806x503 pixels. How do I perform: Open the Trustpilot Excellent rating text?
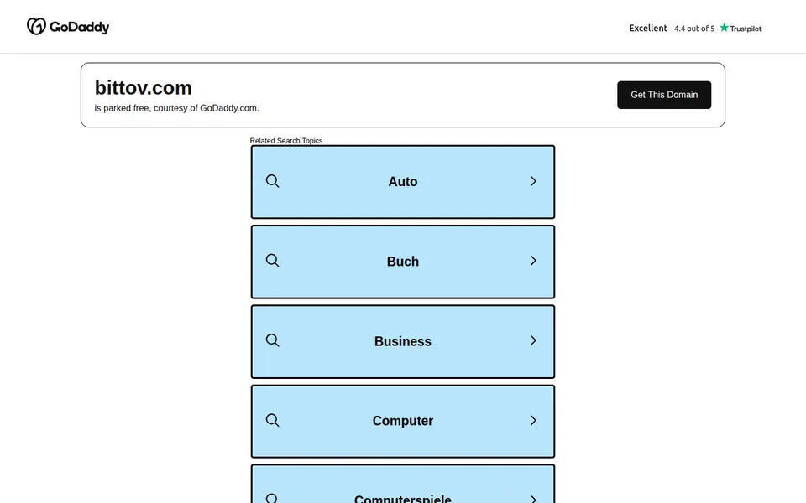(647, 29)
